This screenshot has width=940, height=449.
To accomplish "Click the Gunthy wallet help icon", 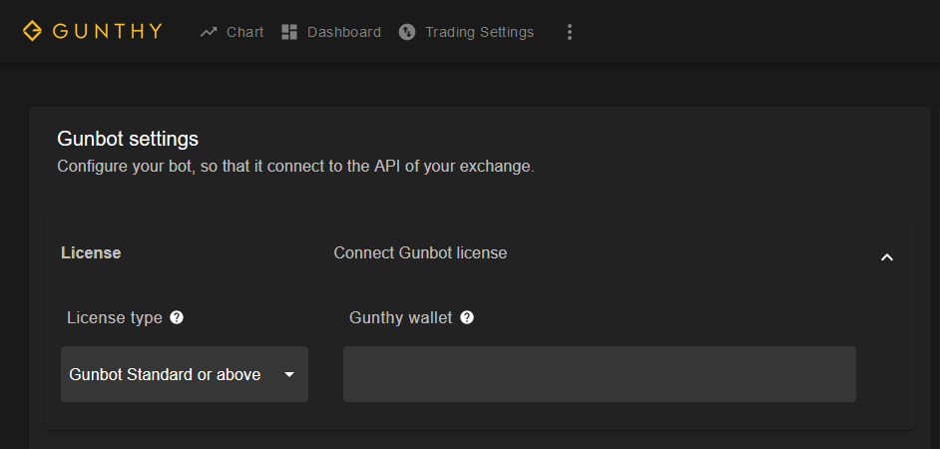I will 467,317.
